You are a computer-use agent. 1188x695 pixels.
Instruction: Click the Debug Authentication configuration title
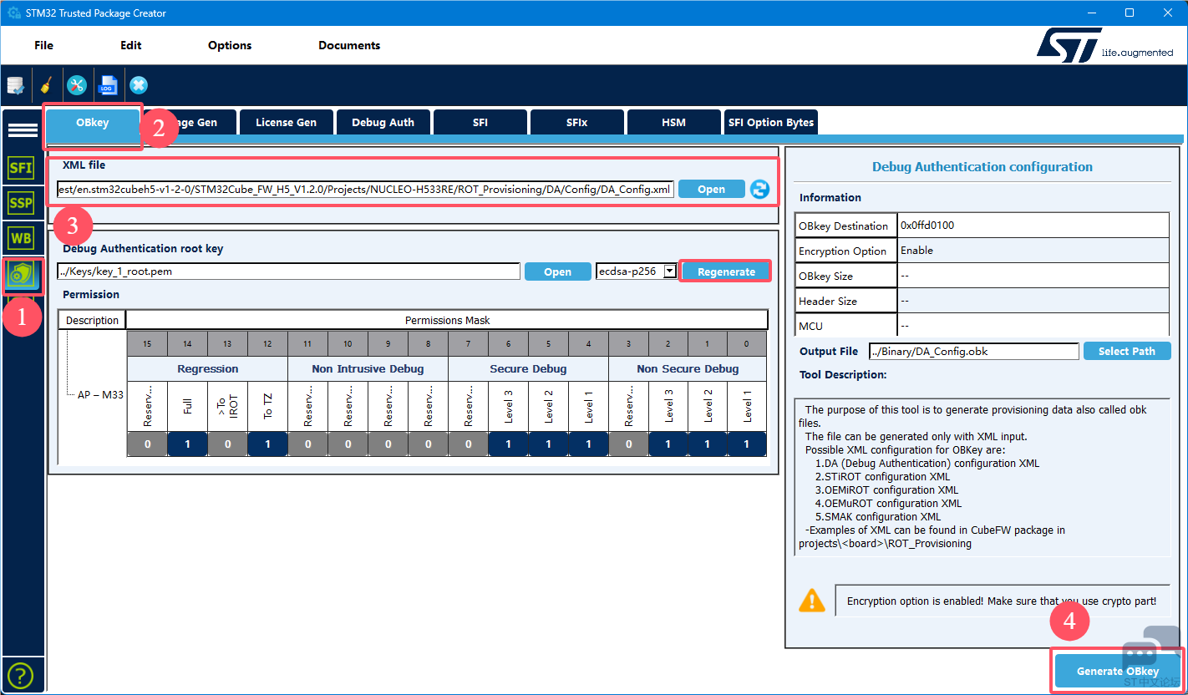982,166
